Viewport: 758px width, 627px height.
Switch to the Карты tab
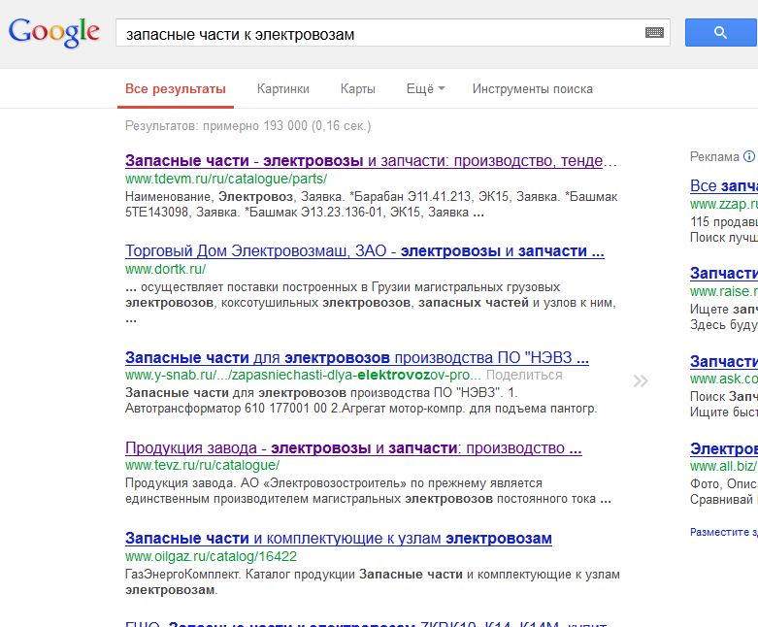coord(358,89)
